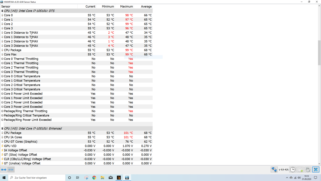Click the Current column header
This screenshot has height=181, width=321.
87,7
